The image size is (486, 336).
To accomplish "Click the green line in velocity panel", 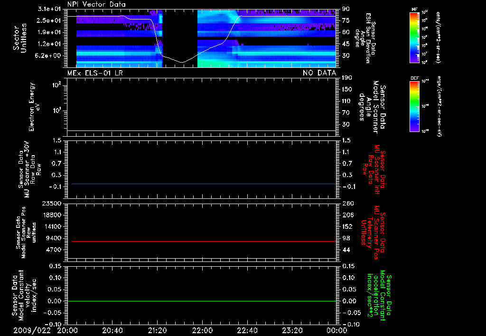I will click(202, 301).
